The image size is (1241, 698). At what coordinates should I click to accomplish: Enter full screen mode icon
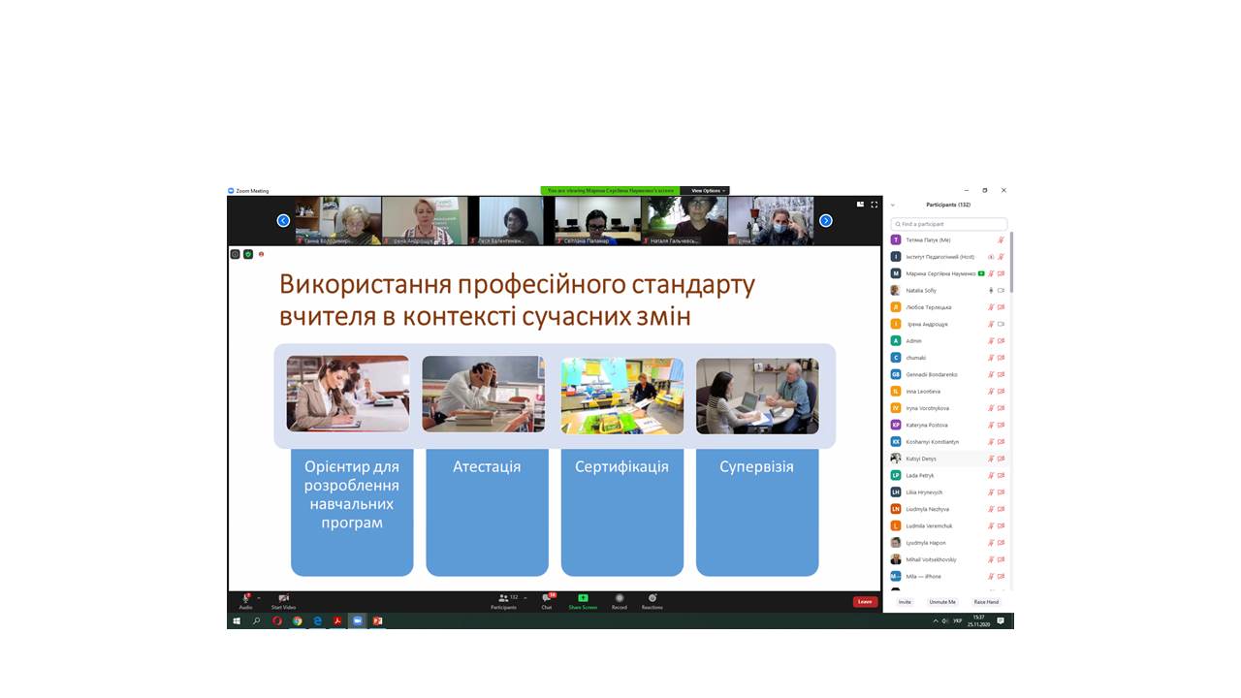pos(874,205)
